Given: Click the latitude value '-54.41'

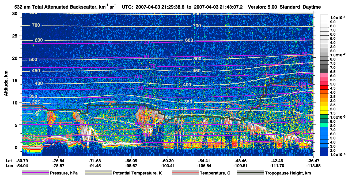Looking at the screenshot, I should (x=204, y=161).
